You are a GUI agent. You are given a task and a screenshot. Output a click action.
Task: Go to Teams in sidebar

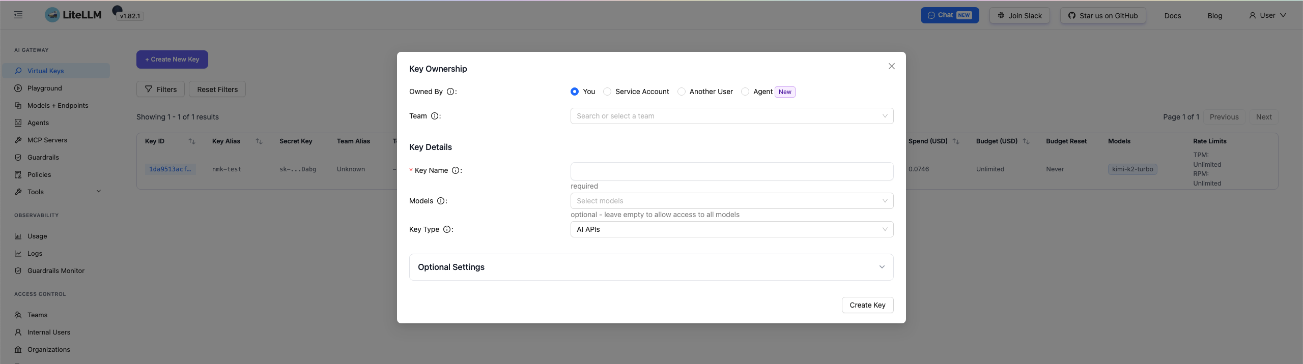pyautogui.click(x=37, y=315)
